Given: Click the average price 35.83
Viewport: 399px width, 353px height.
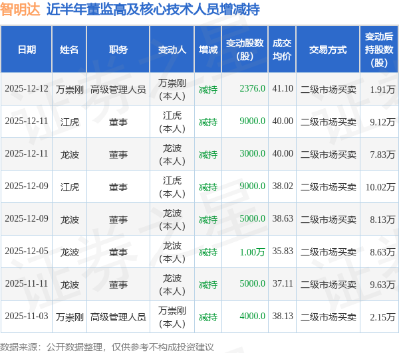Looking at the screenshot, I should [x=283, y=251].
